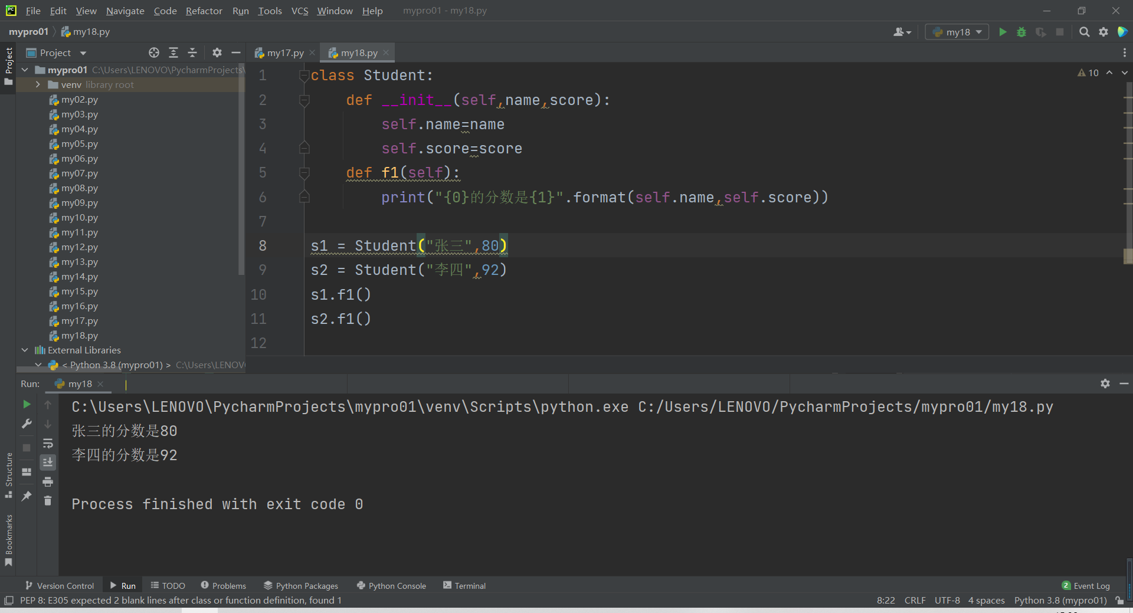Click the Stop icon in the top toolbar
This screenshot has width=1133, height=613.
click(x=1060, y=32)
